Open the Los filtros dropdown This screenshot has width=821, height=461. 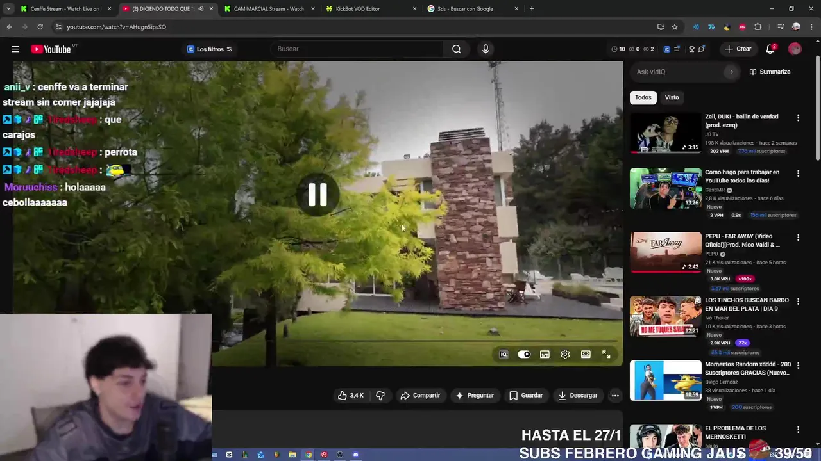coord(210,49)
